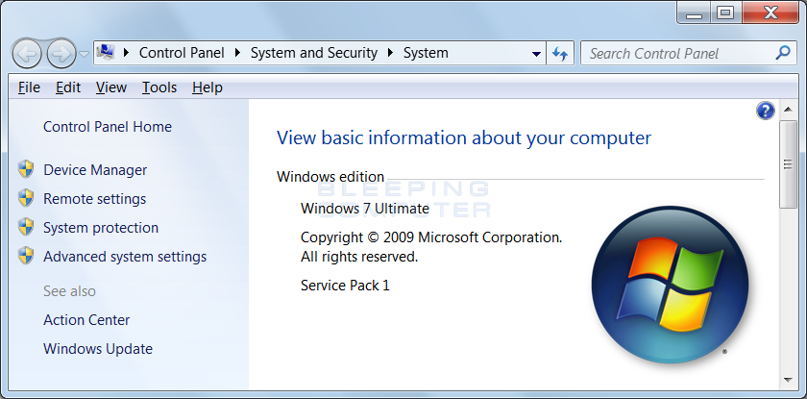Open Device Manager link
The width and height of the screenshot is (807, 399).
[x=95, y=170]
